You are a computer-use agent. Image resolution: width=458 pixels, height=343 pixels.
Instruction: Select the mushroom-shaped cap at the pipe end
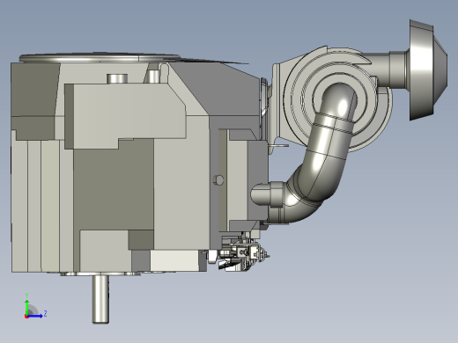[428, 69]
